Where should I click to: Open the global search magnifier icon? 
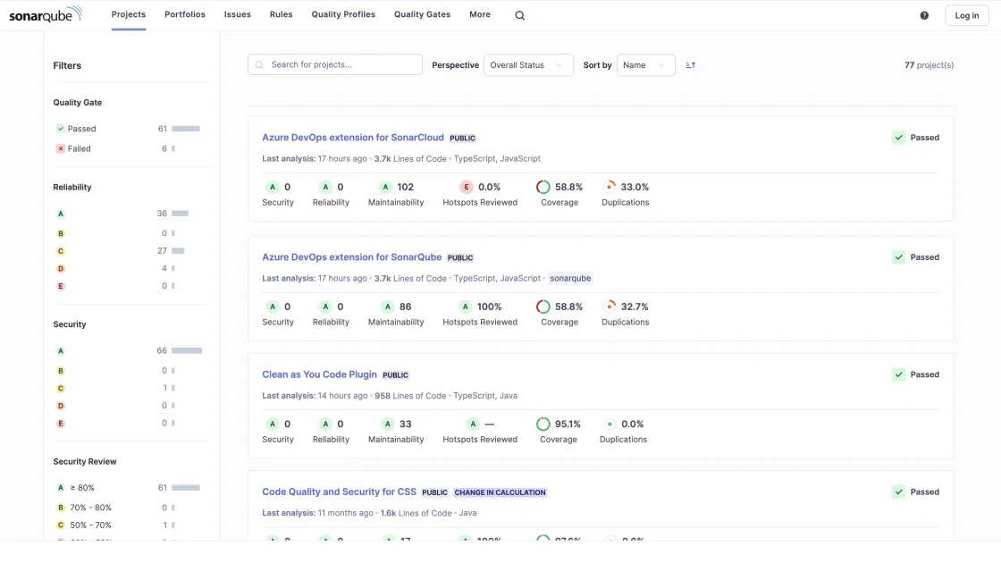[x=518, y=14]
